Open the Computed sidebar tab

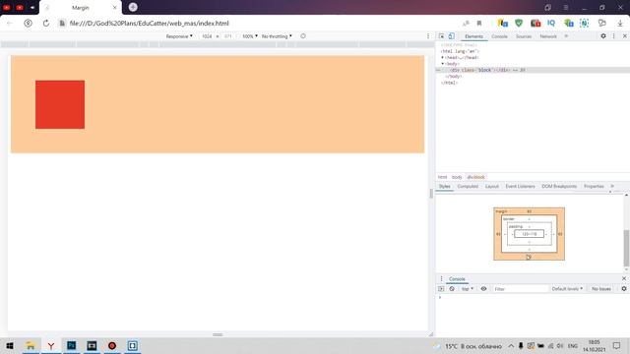(468, 187)
